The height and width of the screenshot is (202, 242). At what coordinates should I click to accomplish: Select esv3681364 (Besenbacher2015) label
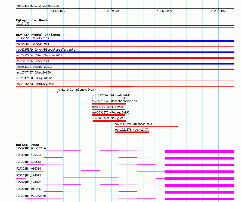(114, 101)
